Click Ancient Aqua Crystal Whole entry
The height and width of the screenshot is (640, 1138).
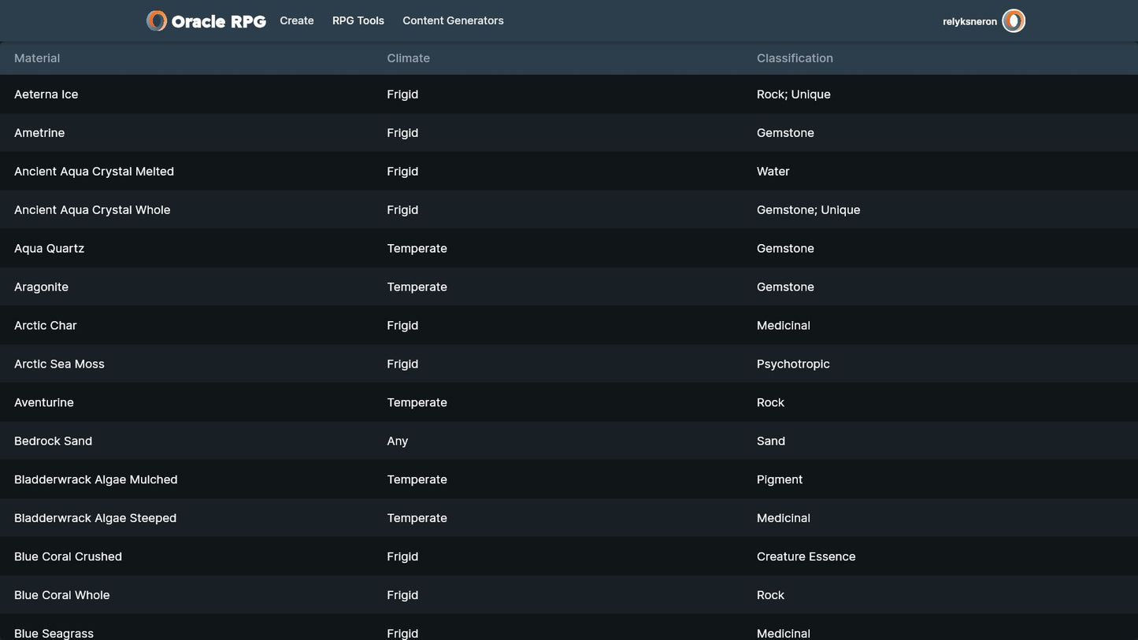pyautogui.click(x=92, y=210)
